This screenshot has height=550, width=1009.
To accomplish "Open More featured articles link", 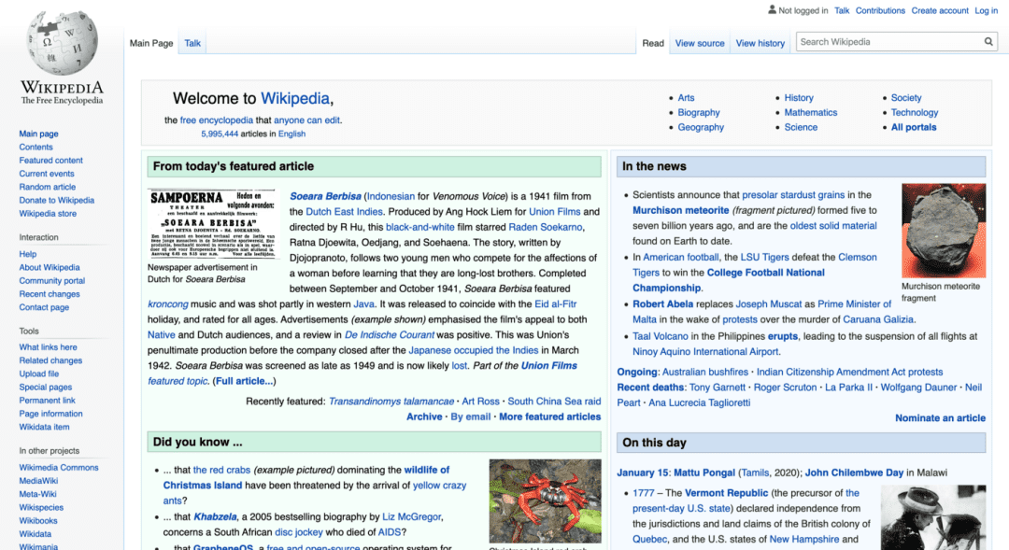I will click(549, 416).
